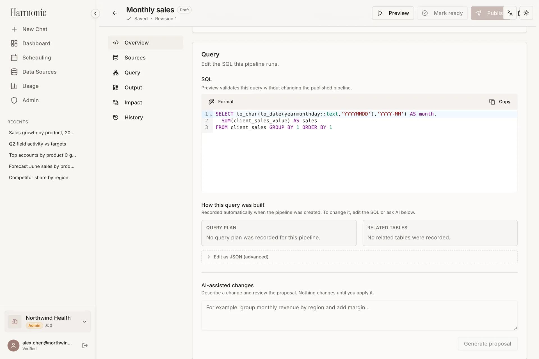The image size is (539, 359).
Task: Open recent chat 'Forecast June sales by prod...'
Action: tap(42, 166)
